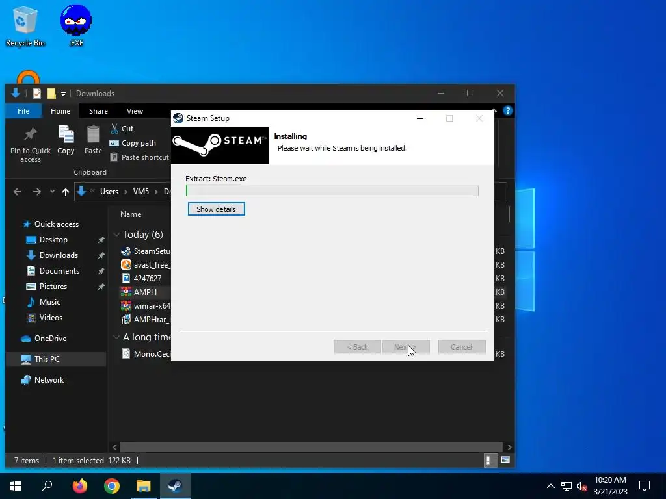Show hidden system tray icons
Viewport: 666px width, 499px height.
click(x=550, y=486)
